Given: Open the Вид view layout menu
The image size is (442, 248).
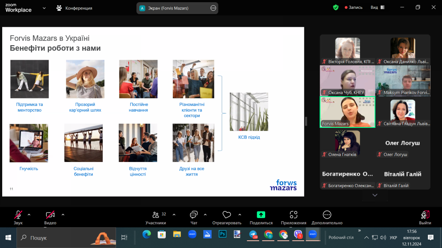Looking at the screenshot, I should 377,7.
